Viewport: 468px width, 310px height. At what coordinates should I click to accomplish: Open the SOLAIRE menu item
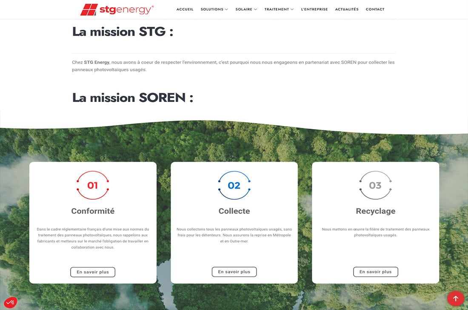click(244, 9)
